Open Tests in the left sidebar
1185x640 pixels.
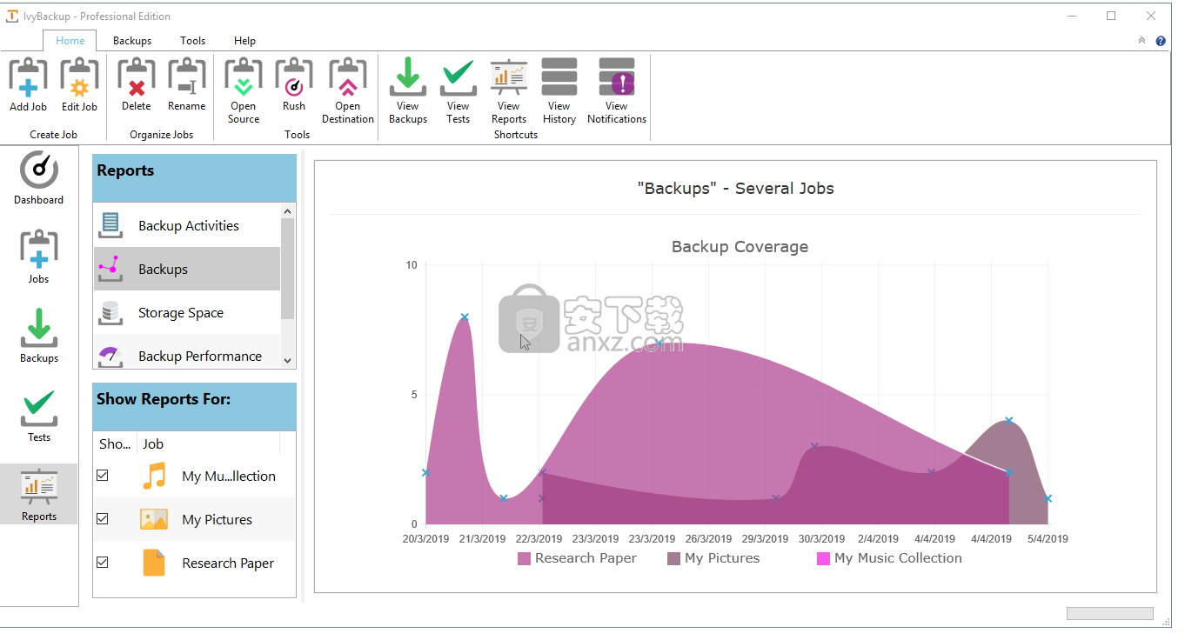[39, 416]
